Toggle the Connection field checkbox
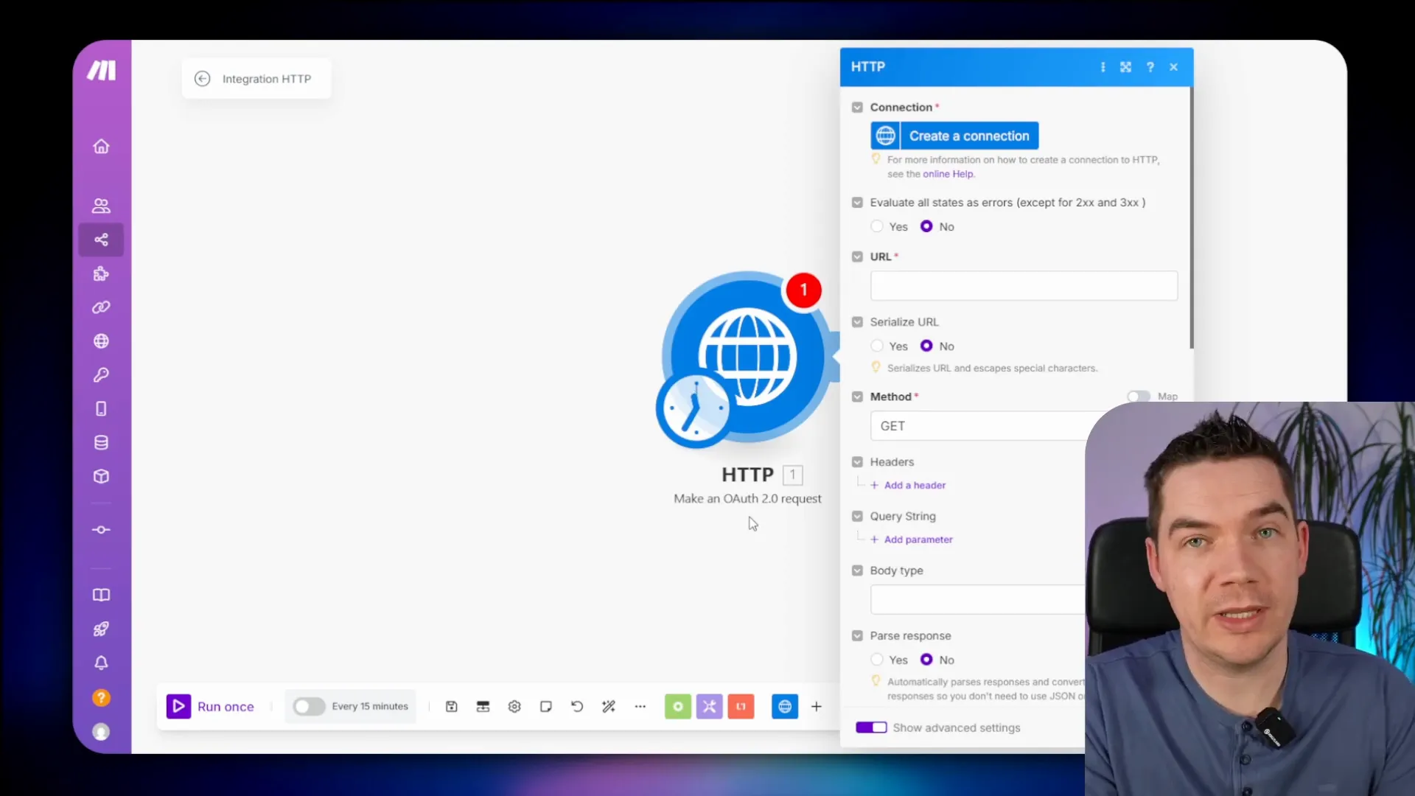This screenshot has height=796, width=1415. pos(857,108)
